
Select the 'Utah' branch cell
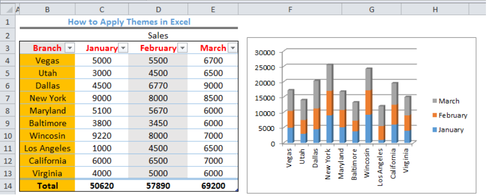(47, 73)
